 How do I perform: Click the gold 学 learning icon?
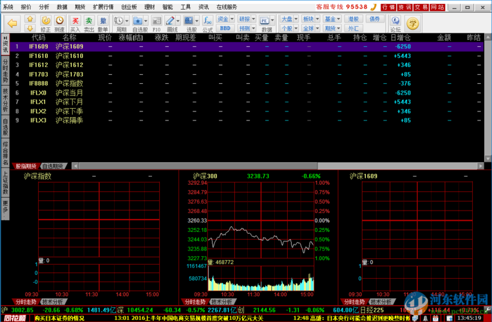pyautogui.click(x=413, y=24)
